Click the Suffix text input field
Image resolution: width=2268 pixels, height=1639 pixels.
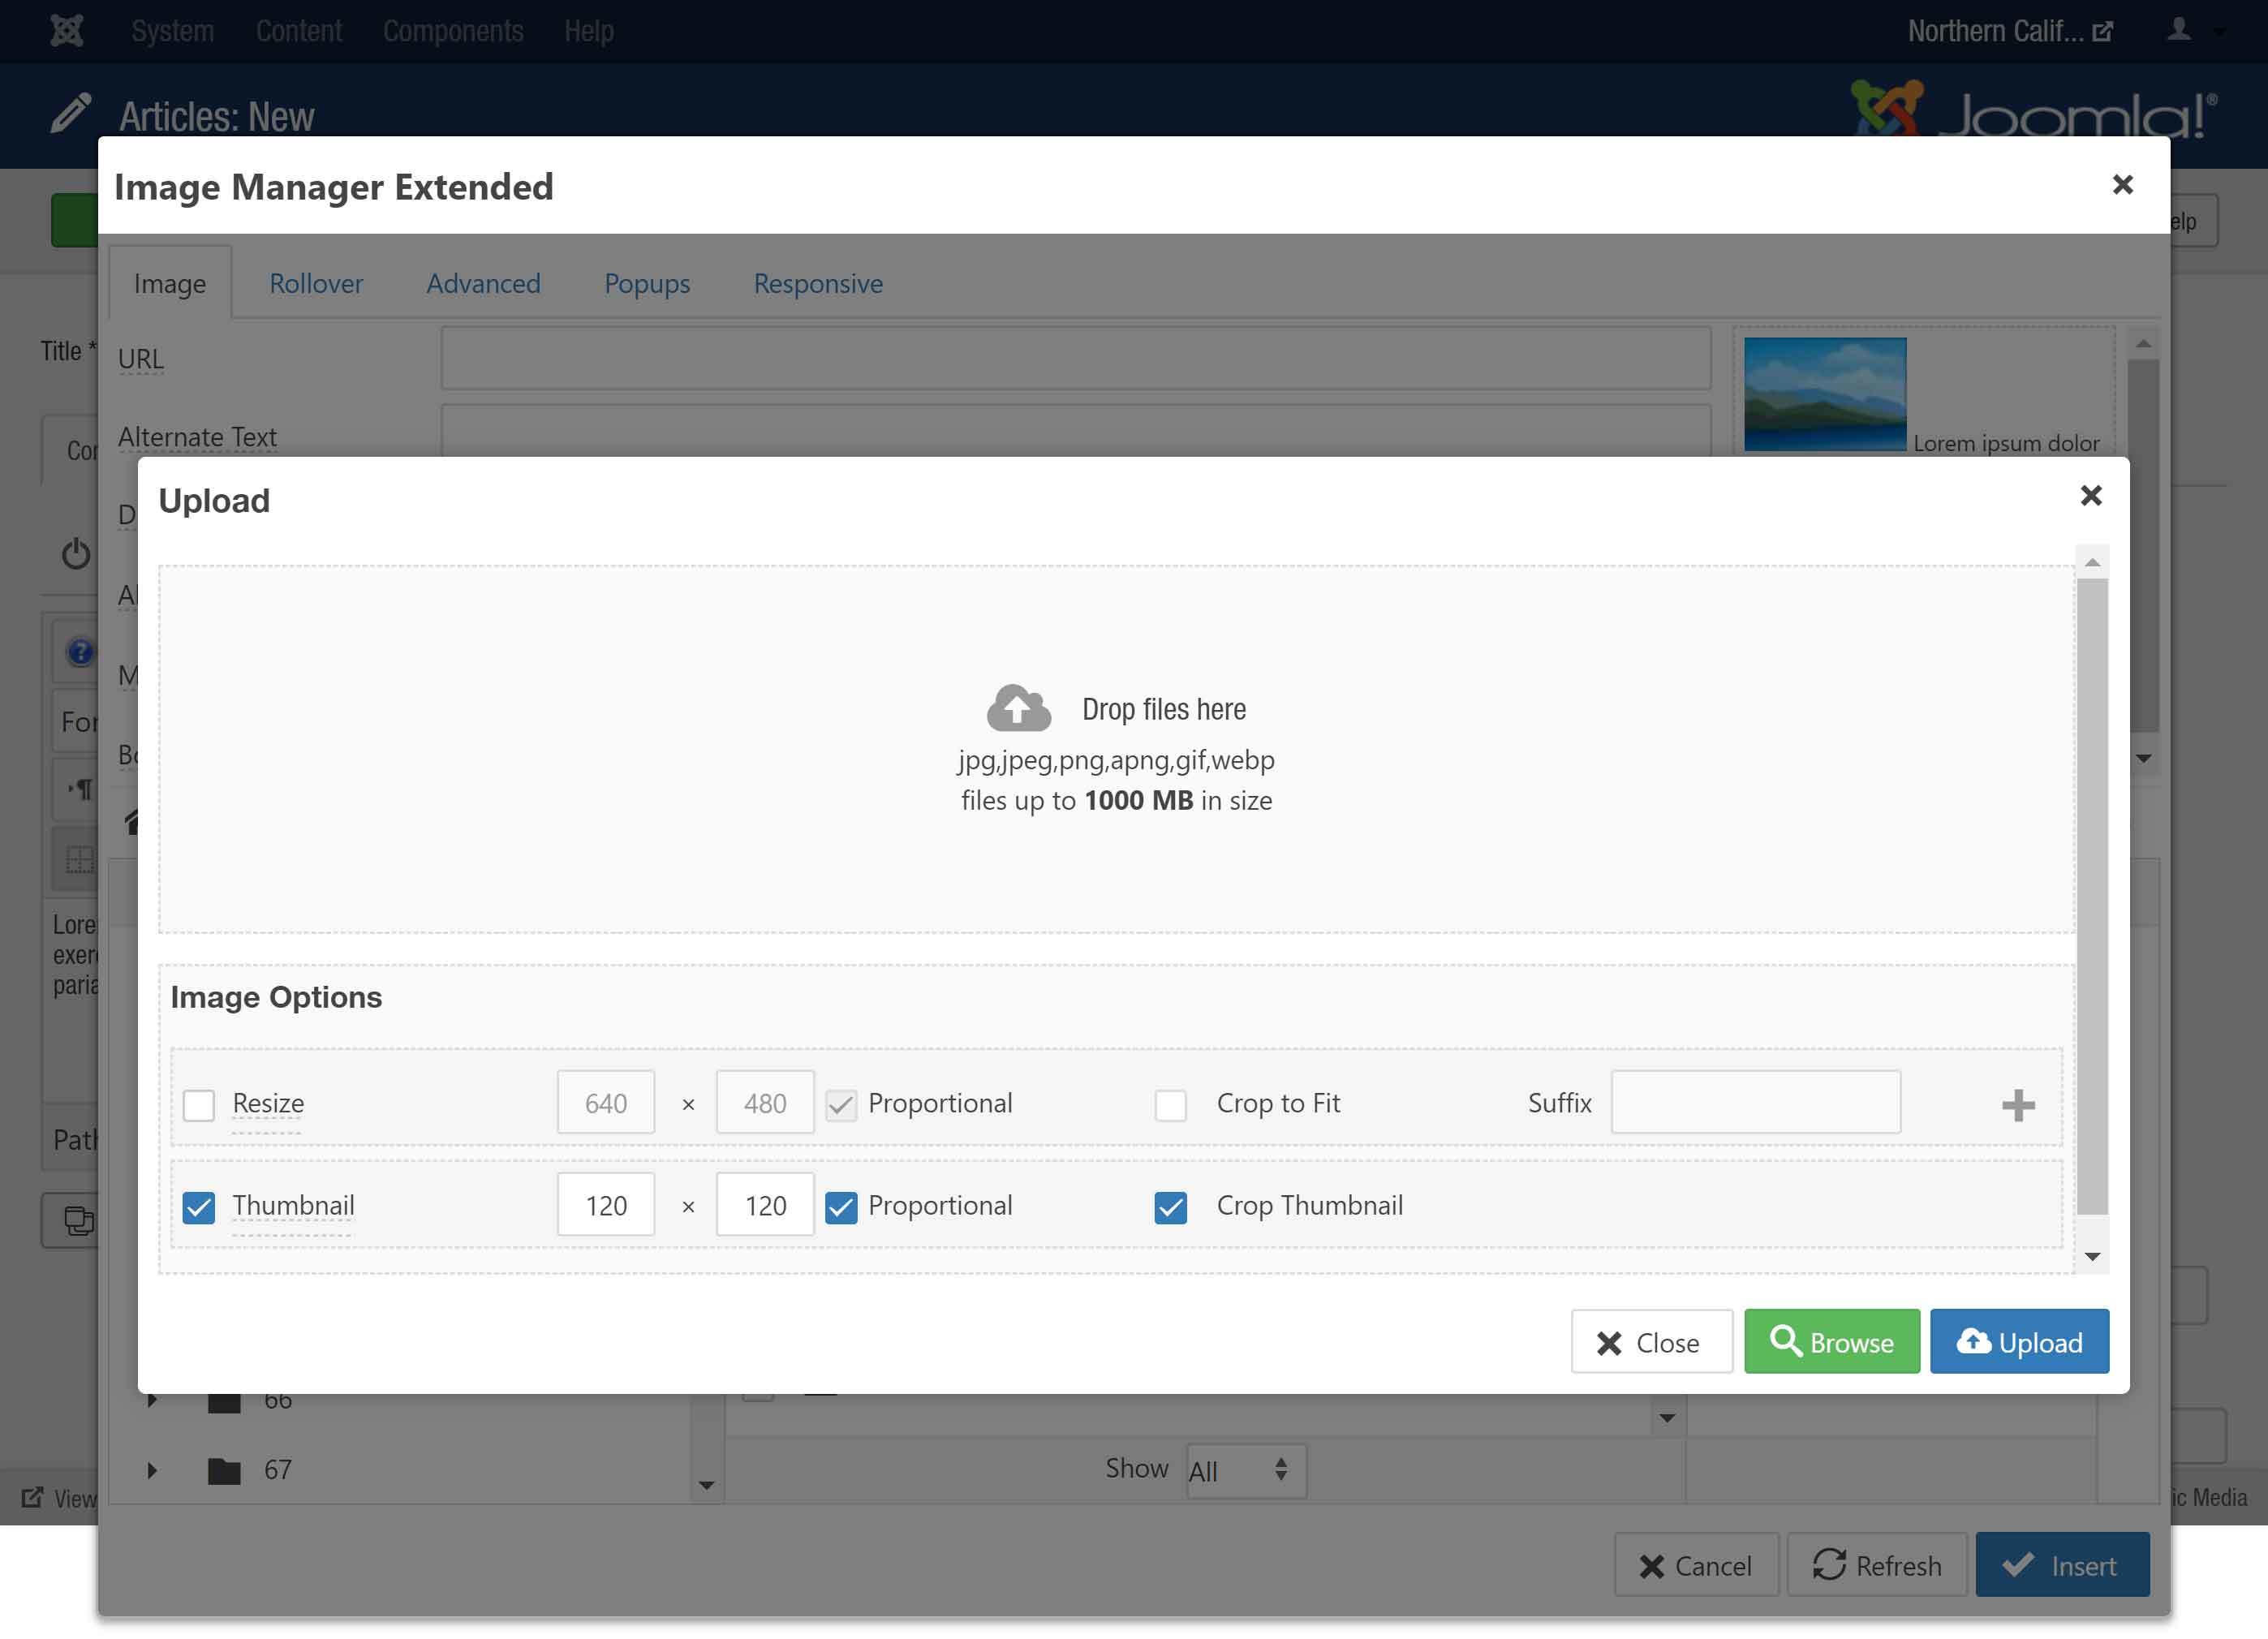[1755, 1102]
